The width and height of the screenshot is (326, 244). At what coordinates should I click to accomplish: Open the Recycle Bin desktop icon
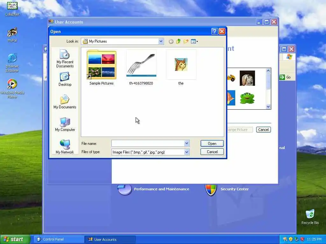pyautogui.click(x=310, y=217)
